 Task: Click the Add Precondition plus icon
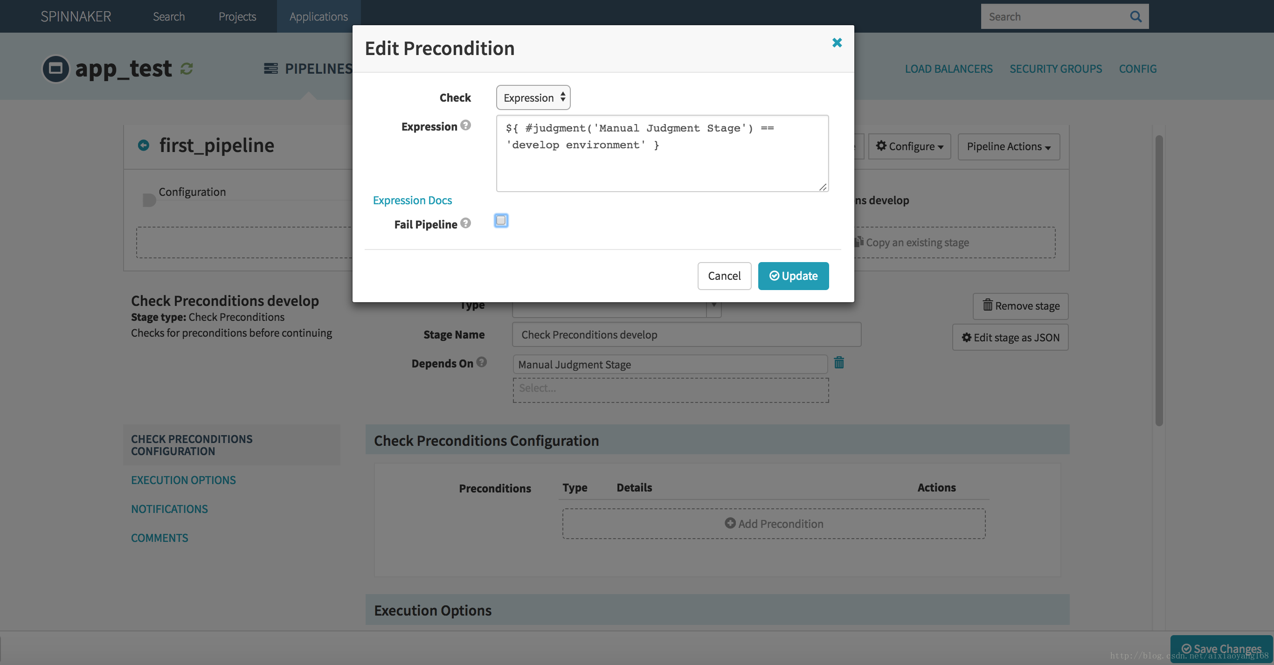(x=730, y=523)
